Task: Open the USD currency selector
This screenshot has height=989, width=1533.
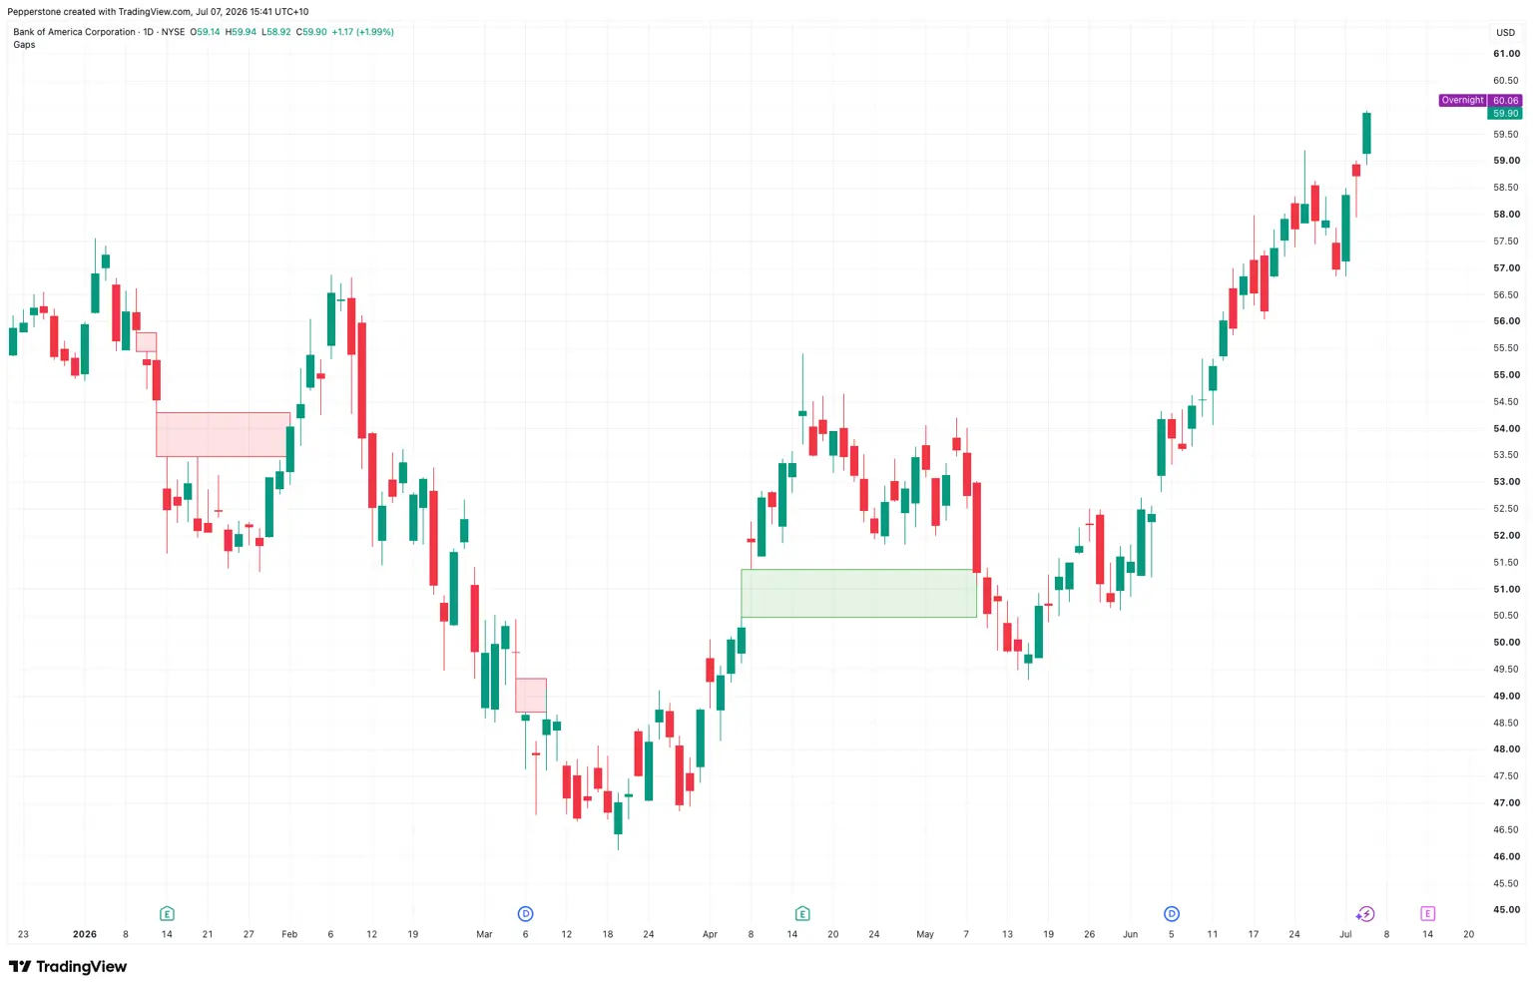Action: pyautogui.click(x=1505, y=32)
